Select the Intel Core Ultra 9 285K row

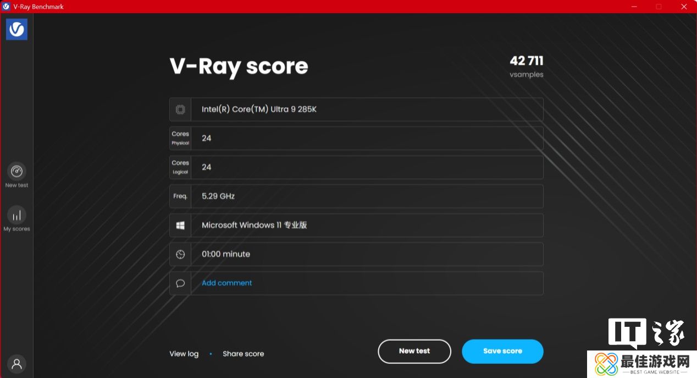coord(366,109)
